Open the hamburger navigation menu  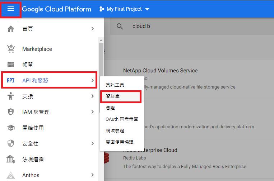pos(11,9)
